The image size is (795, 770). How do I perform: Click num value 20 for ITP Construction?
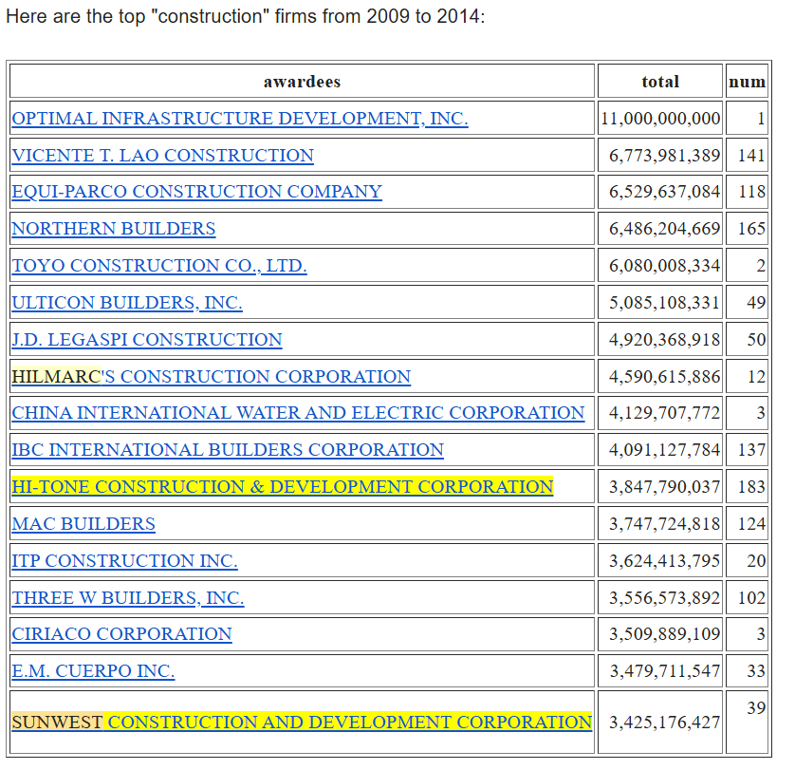[756, 562]
